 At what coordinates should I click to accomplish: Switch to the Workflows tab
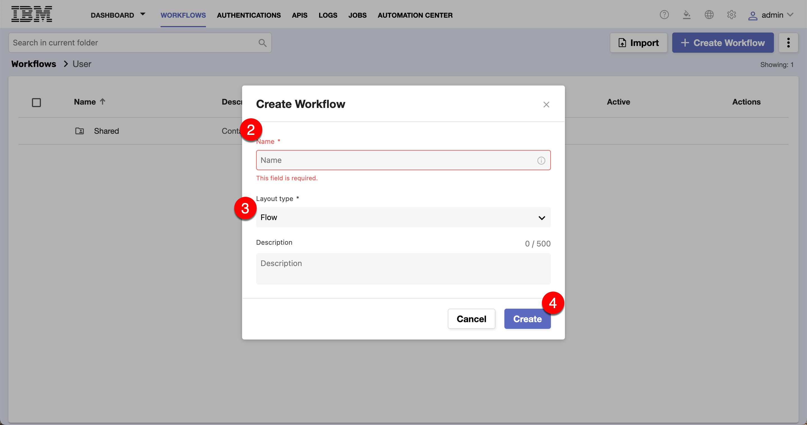[183, 15]
